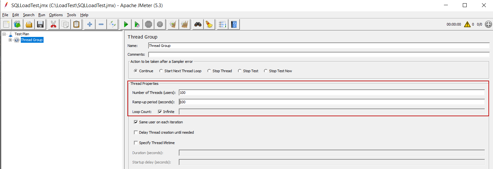Paste from the clipboard toolbar icon
Viewport: 493px width, 169px height.
76,24
